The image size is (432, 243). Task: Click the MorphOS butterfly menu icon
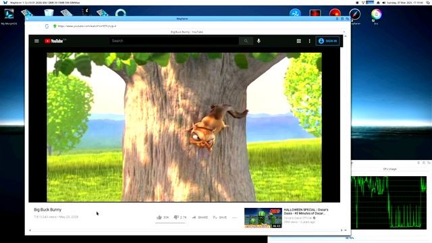pyautogui.click(x=5, y=3)
